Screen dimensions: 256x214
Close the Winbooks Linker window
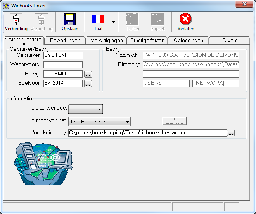(244, 4)
